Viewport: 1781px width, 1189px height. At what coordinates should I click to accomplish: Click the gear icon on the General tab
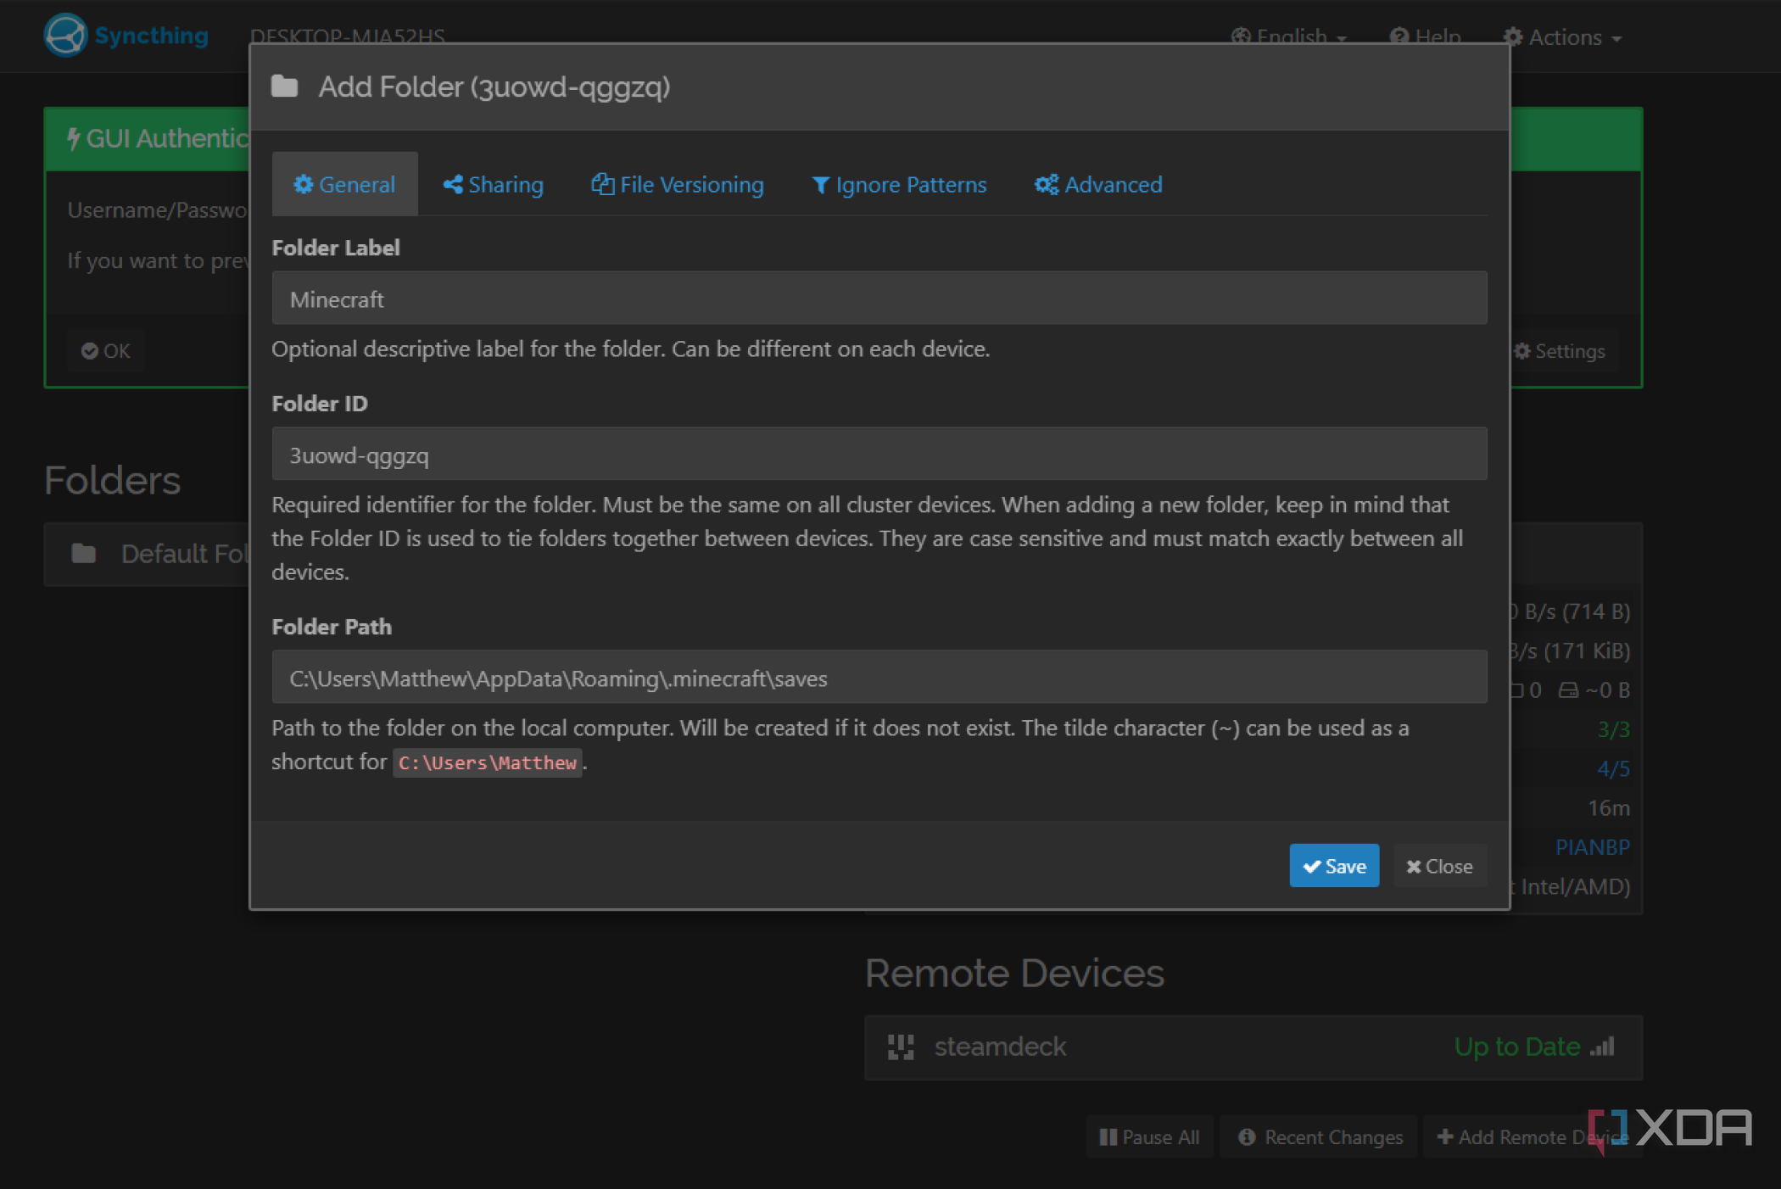pyautogui.click(x=304, y=184)
